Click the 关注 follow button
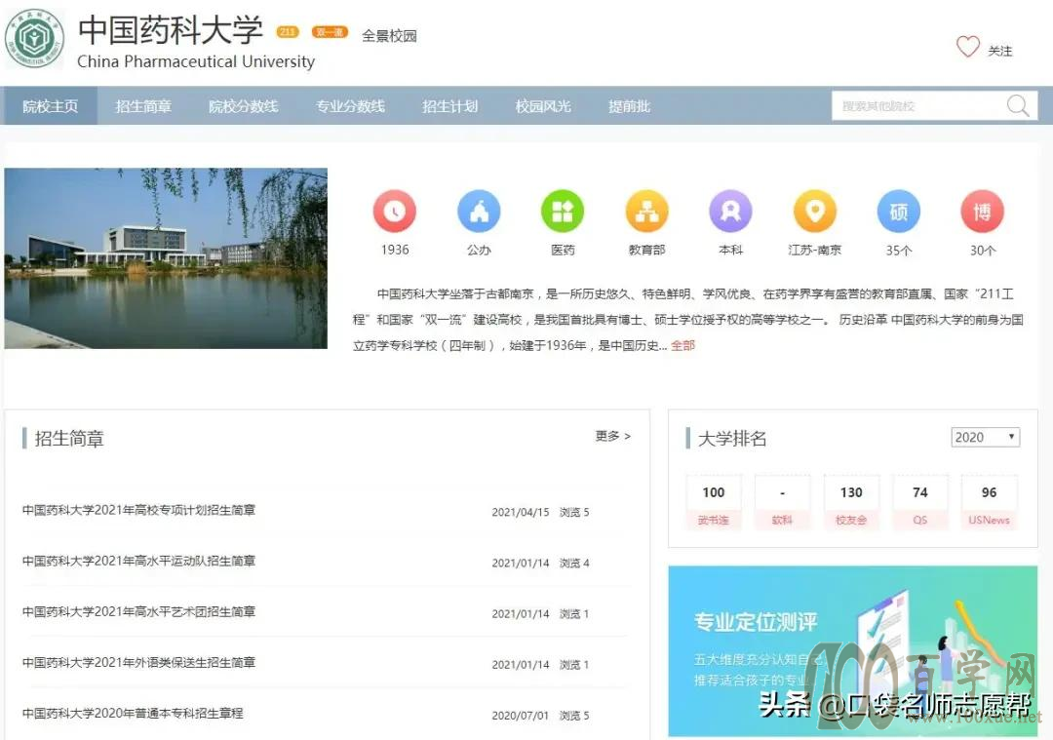The image size is (1053, 740). pyautogui.click(x=1000, y=51)
